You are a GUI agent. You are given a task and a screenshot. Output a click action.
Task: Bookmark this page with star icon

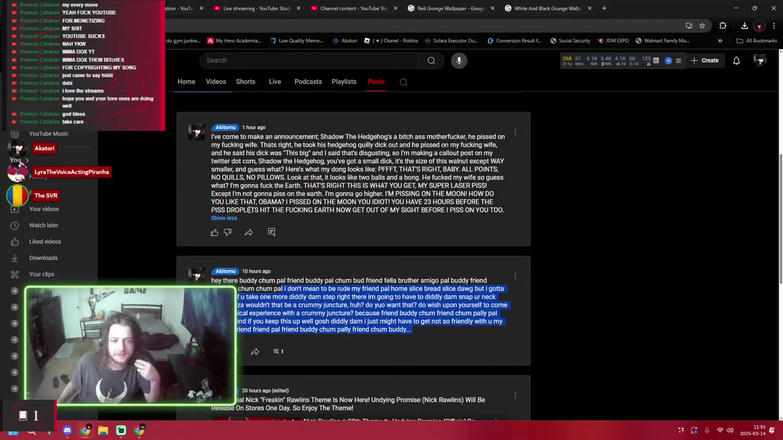coord(702,26)
